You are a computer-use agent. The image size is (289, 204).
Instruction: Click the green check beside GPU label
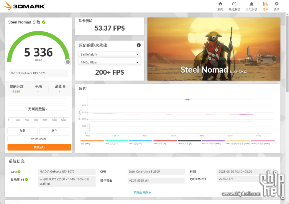click(19, 172)
